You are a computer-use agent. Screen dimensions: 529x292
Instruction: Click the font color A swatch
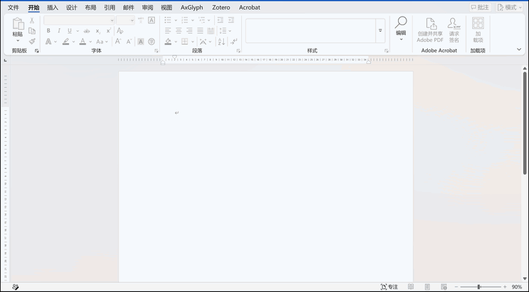[83, 41]
